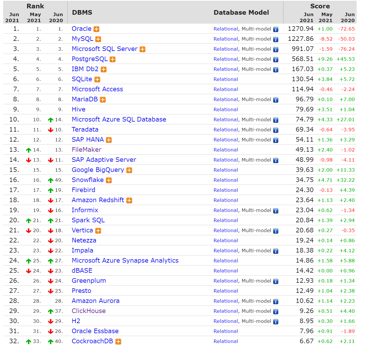This screenshot has height=345, width=371.
Task: Click the plus icon next to Google BigQuery
Action: pyautogui.click(x=129, y=170)
